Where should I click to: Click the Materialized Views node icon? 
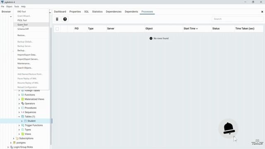(x=23, y=99)
